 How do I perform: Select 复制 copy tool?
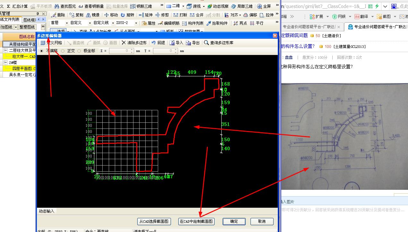click(x=76, y=15)
